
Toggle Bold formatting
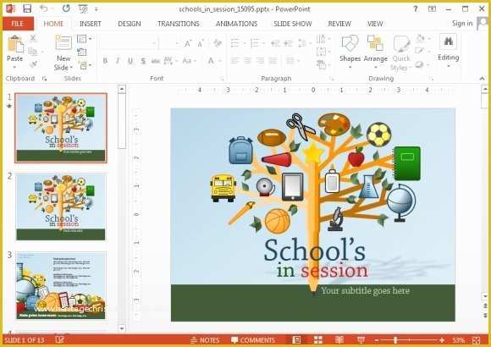tap(105, 61)
